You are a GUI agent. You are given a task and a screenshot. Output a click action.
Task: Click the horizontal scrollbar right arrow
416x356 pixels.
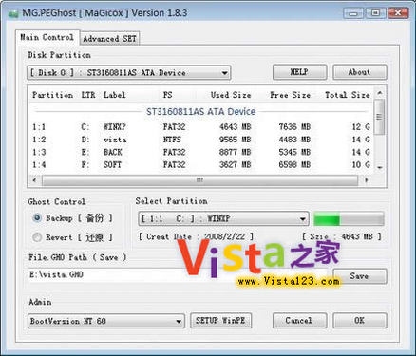[367, 180]
